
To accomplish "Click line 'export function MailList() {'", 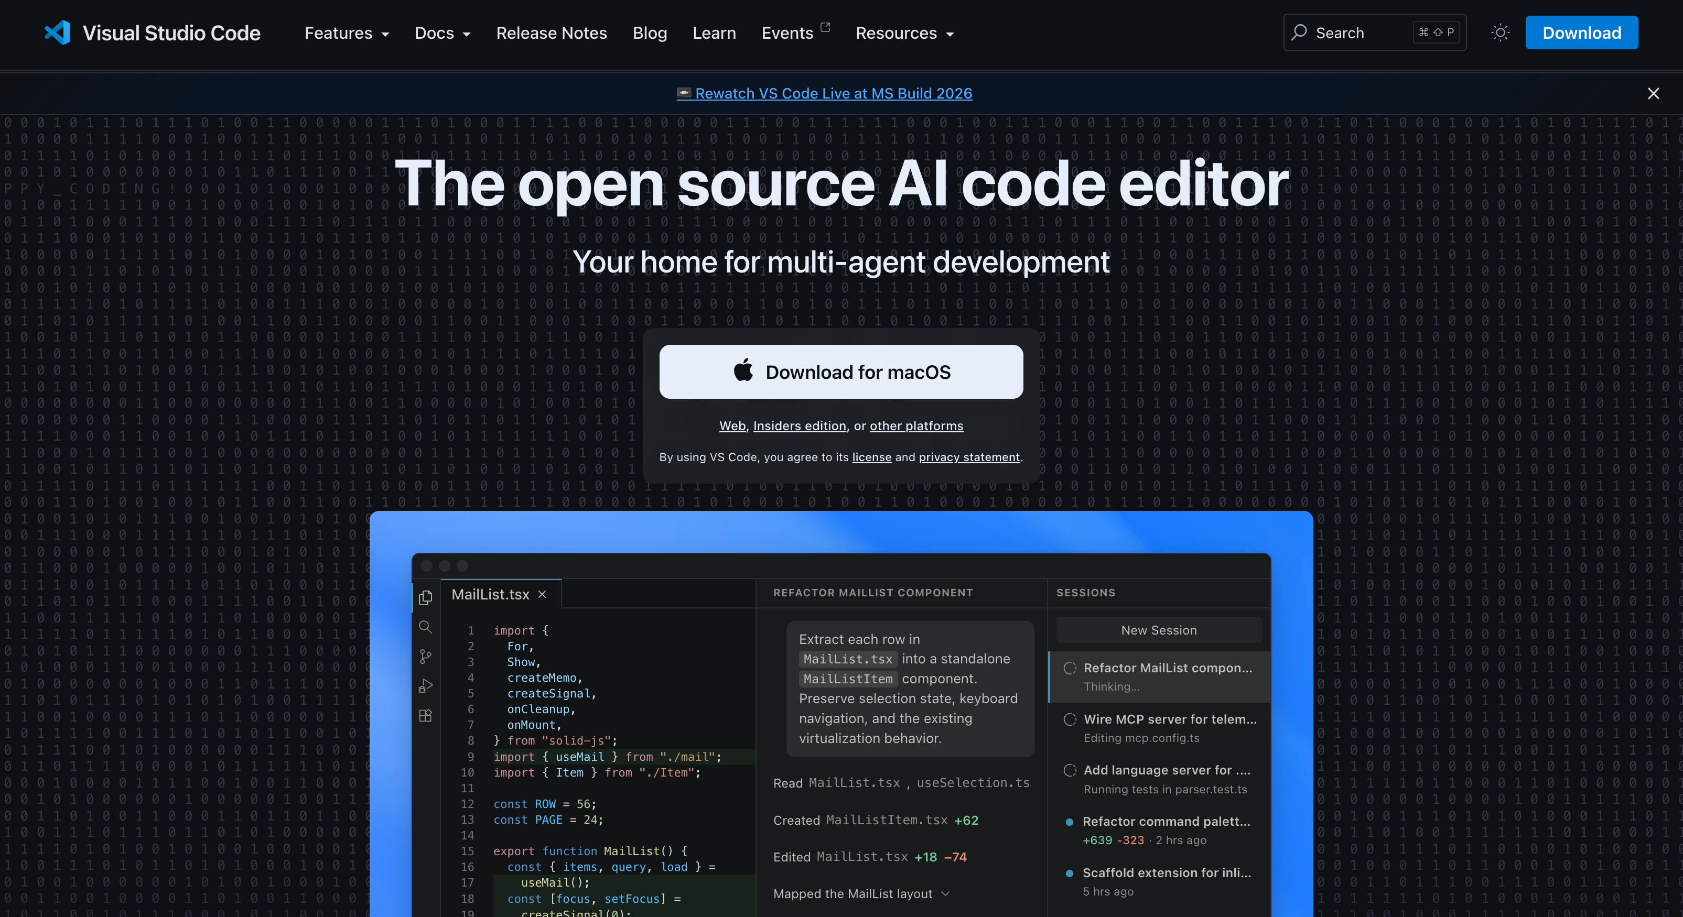I will pyautogui.click(x=590, y=851).
